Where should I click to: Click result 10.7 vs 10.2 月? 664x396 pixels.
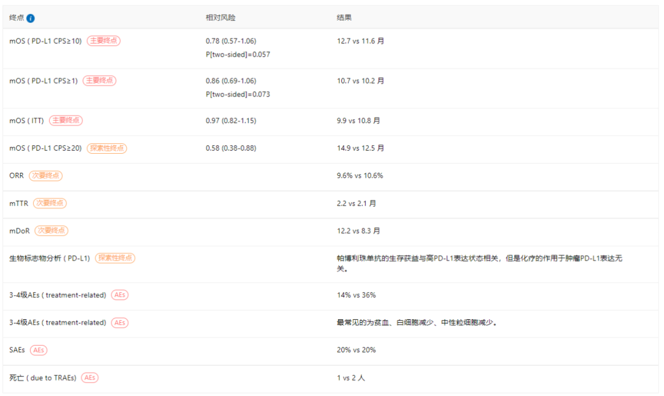click(360, 81)
